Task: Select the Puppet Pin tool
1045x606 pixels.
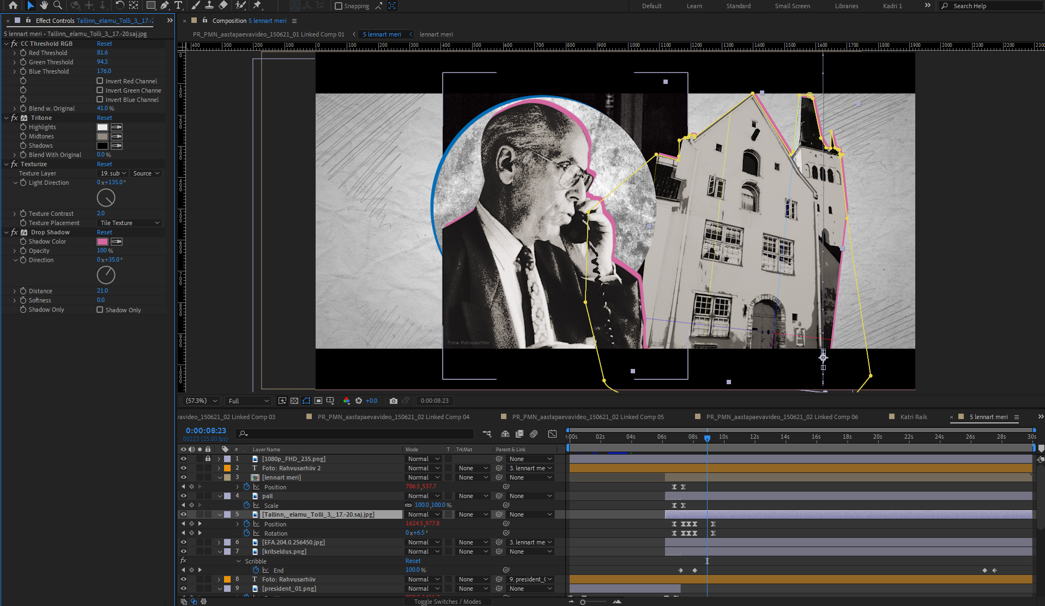Action: pos(257,5)
